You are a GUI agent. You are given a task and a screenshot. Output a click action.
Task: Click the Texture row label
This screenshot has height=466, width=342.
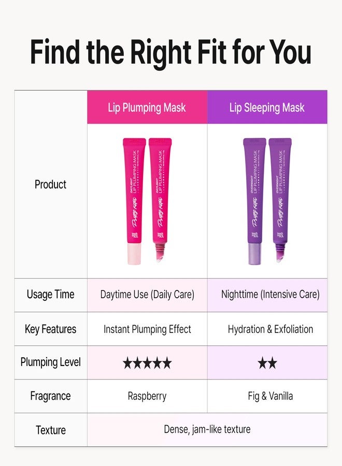[50, 430]
